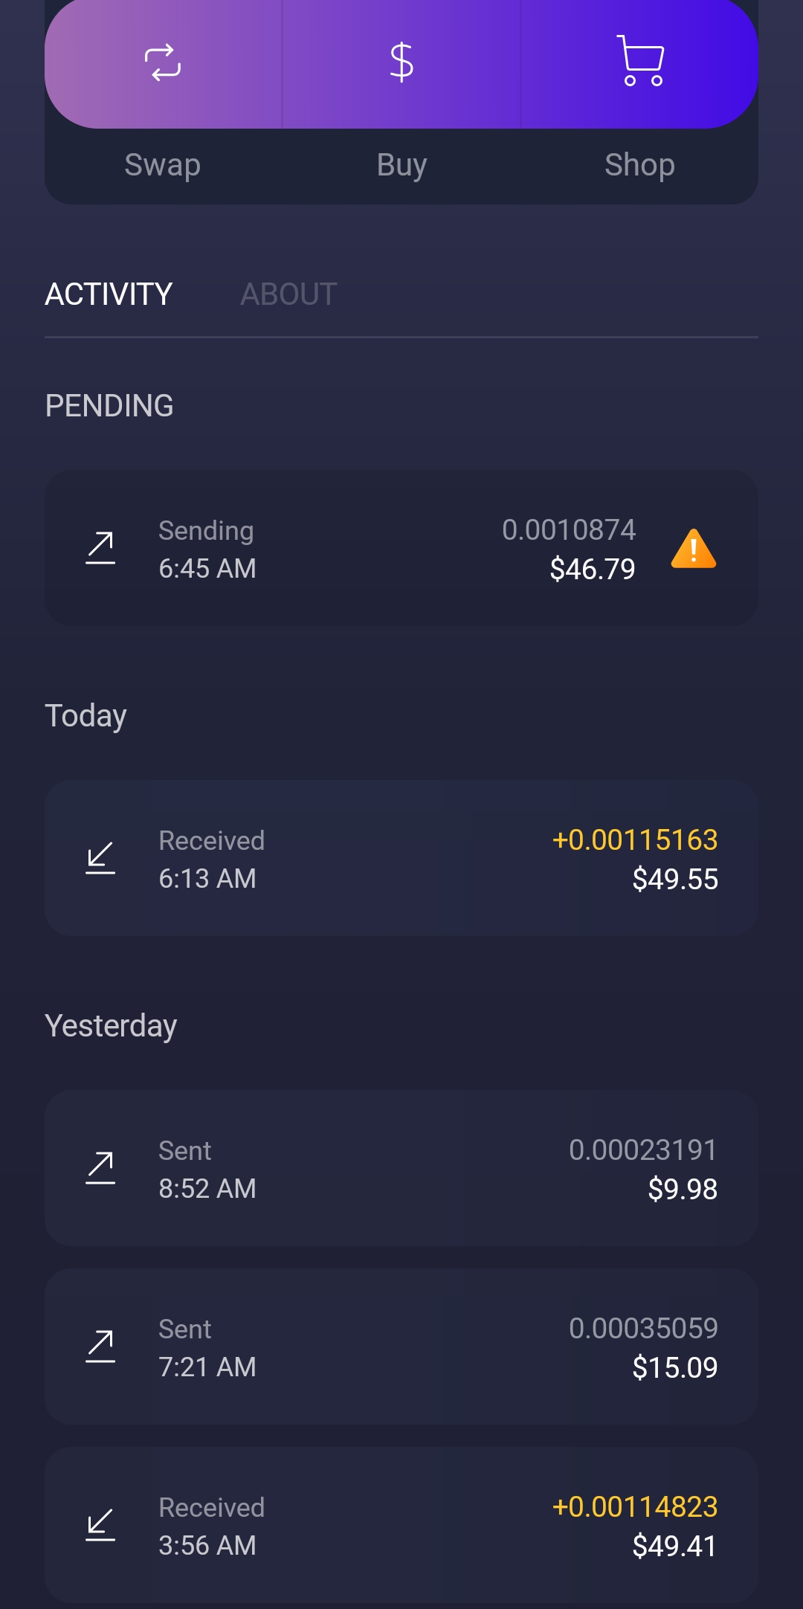
Task: Tap the sent arrow icon for 7:21 AM
Action: coord(100,1347)
